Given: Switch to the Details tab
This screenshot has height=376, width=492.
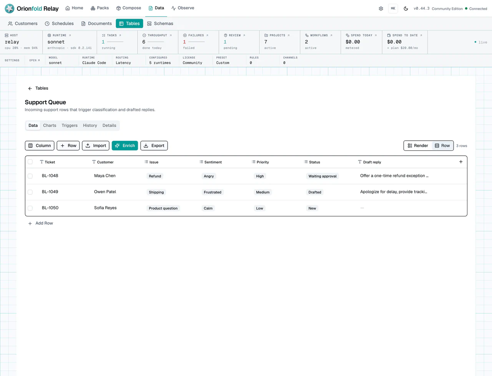Looking at the screenshot, I should [x=109, y=125].
